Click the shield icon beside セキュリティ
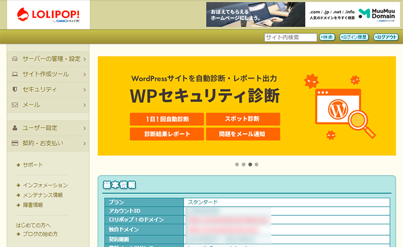The height and width of the screenshot is (247, 403). (x=15, y=89)
